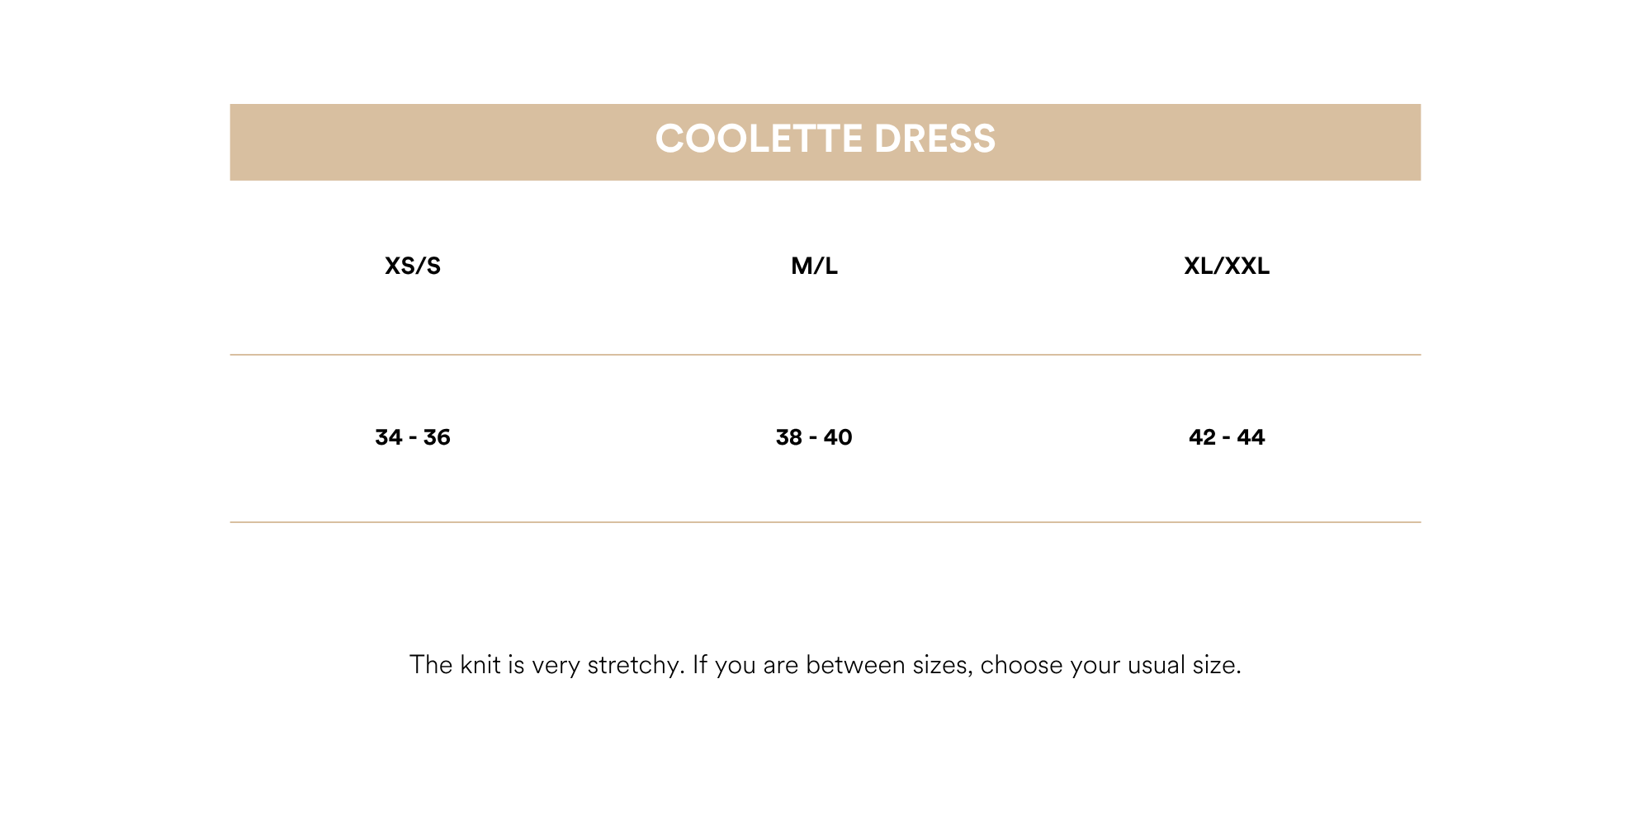Click the 38 - 40 size value
This screenshot has height=825, width=1651.
coord(814,436)
